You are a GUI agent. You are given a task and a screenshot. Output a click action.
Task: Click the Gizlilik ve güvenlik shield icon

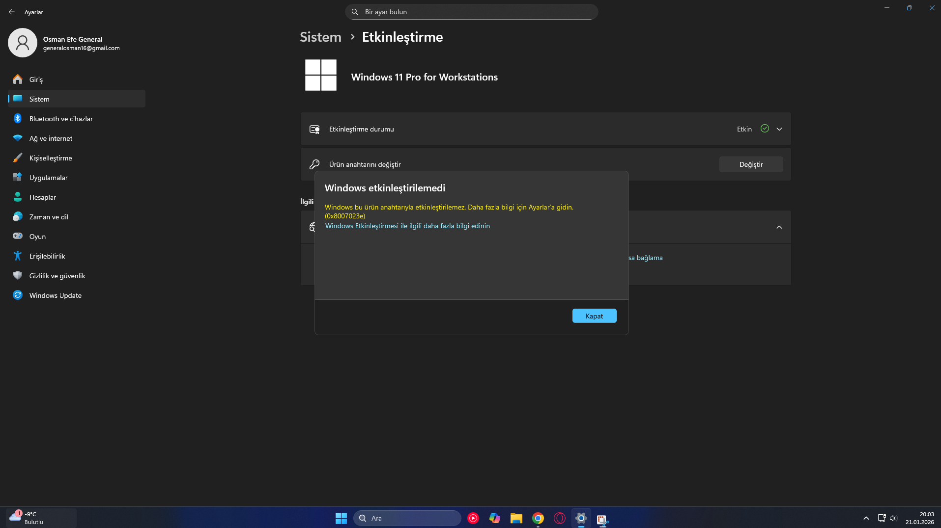click(x=18, y=275)
